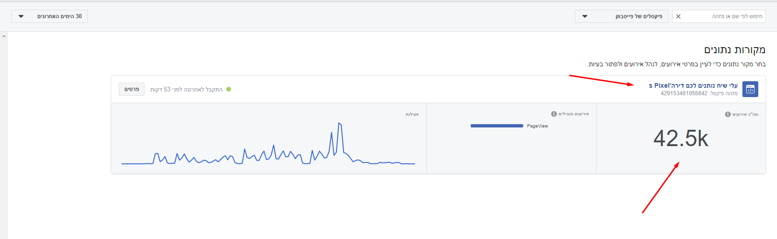Click info icon beside סה"כ אירועים
The image size is (777, 239).
728,114
